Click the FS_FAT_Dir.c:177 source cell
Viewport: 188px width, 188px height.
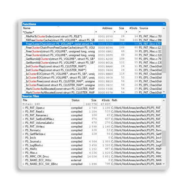(x=150, y=44)
